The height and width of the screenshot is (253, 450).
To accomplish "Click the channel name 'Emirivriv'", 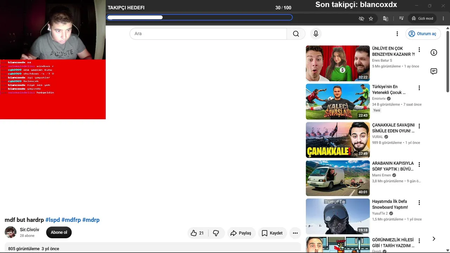I will (379, 99).
